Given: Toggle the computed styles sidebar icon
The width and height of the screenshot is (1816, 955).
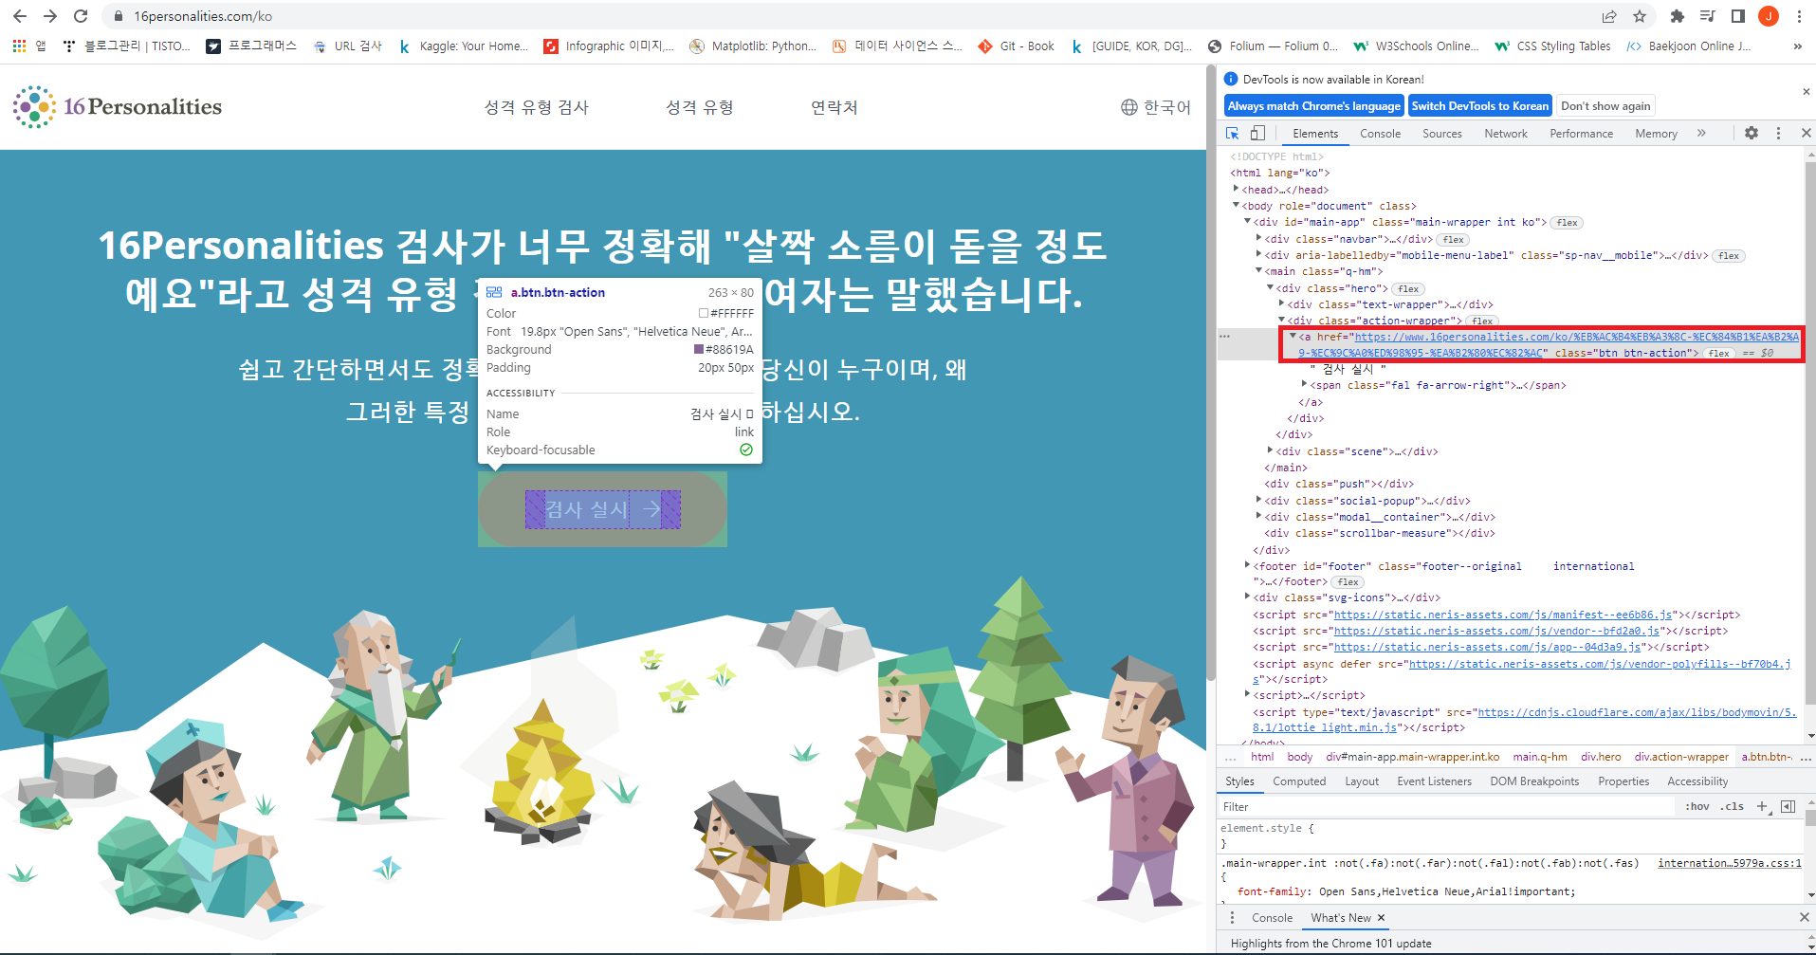Looking at the screenshot, I should click(x=1788, y=806).
